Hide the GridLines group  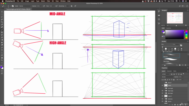(162, 99)
